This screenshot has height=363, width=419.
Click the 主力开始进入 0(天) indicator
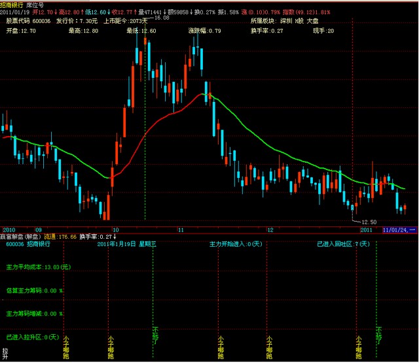235,244
